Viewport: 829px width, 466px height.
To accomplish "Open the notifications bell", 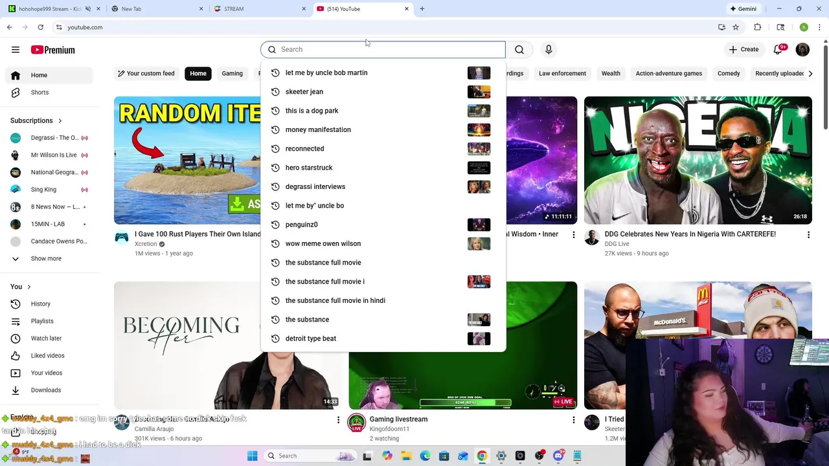I will 779,50.
